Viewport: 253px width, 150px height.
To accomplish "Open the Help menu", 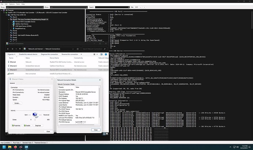I will coord(23,4).
